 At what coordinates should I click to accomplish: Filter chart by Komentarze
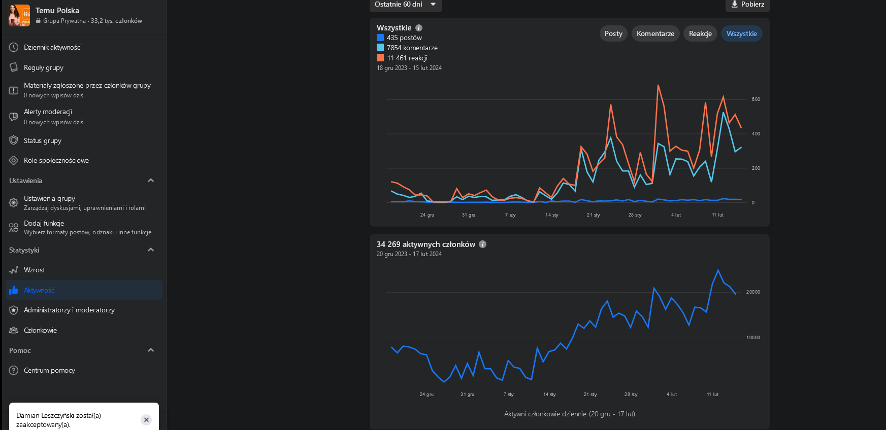click(x=655, y=33)
